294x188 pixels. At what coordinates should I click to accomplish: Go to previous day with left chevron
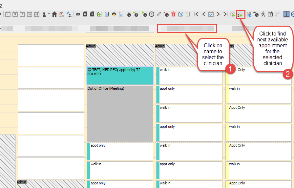click(x=204, y=14)
